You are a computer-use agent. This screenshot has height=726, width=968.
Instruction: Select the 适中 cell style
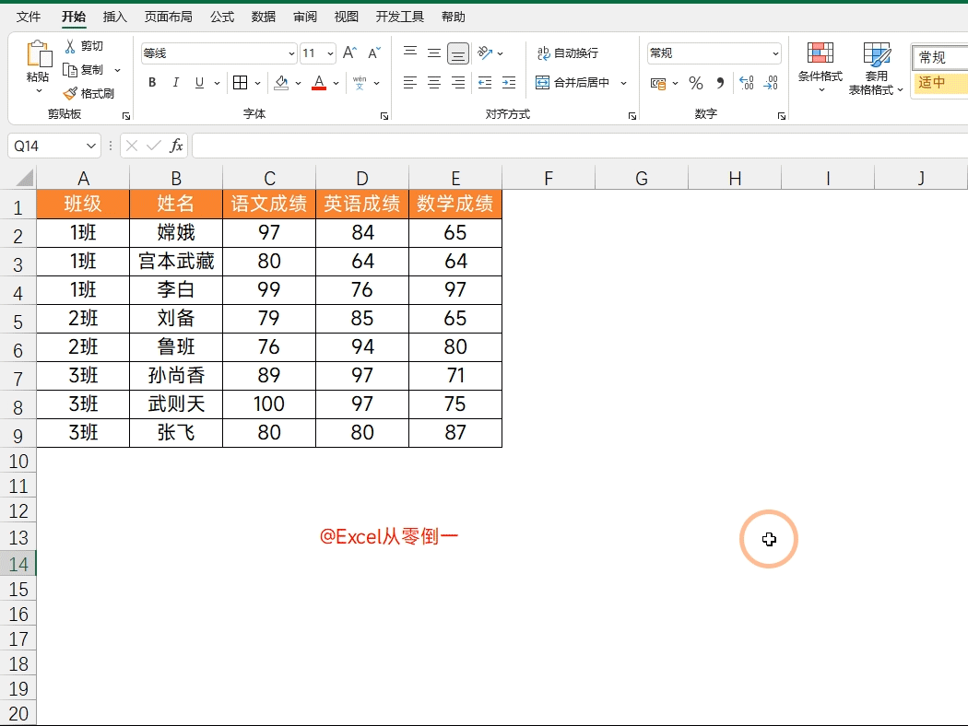(x=939, y=83)
